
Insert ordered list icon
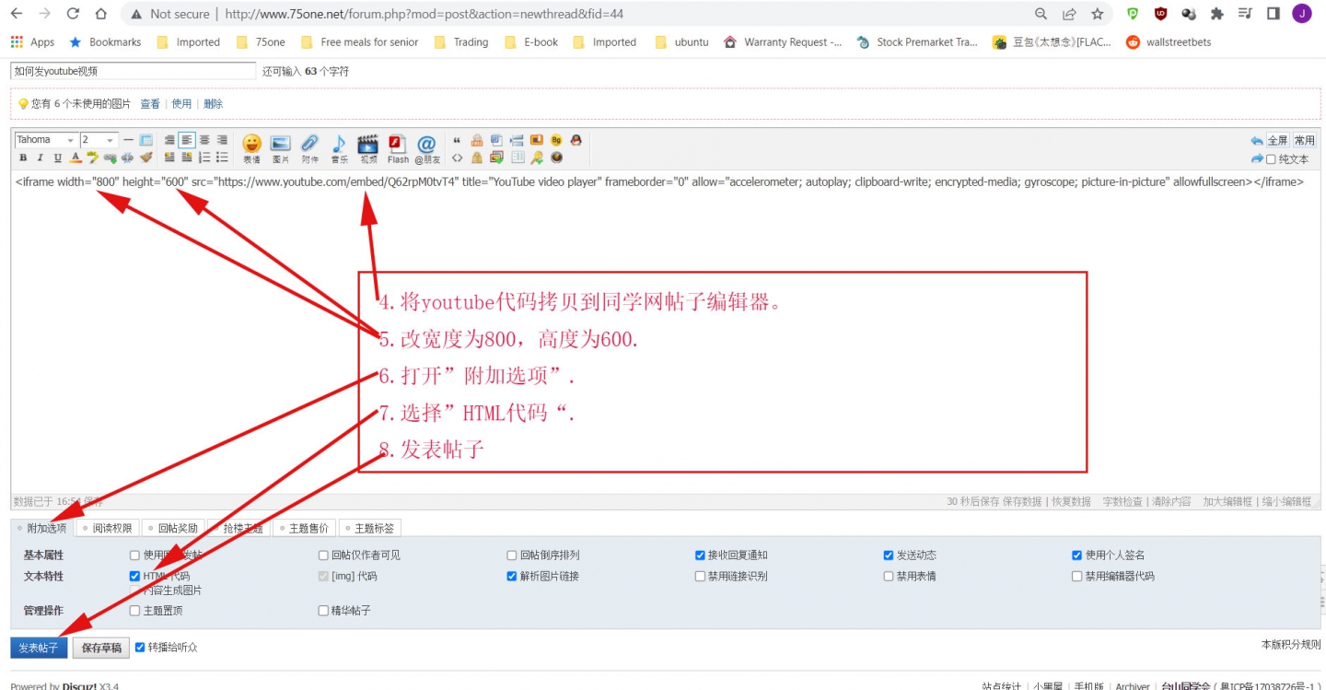click(x=204, y=158)
